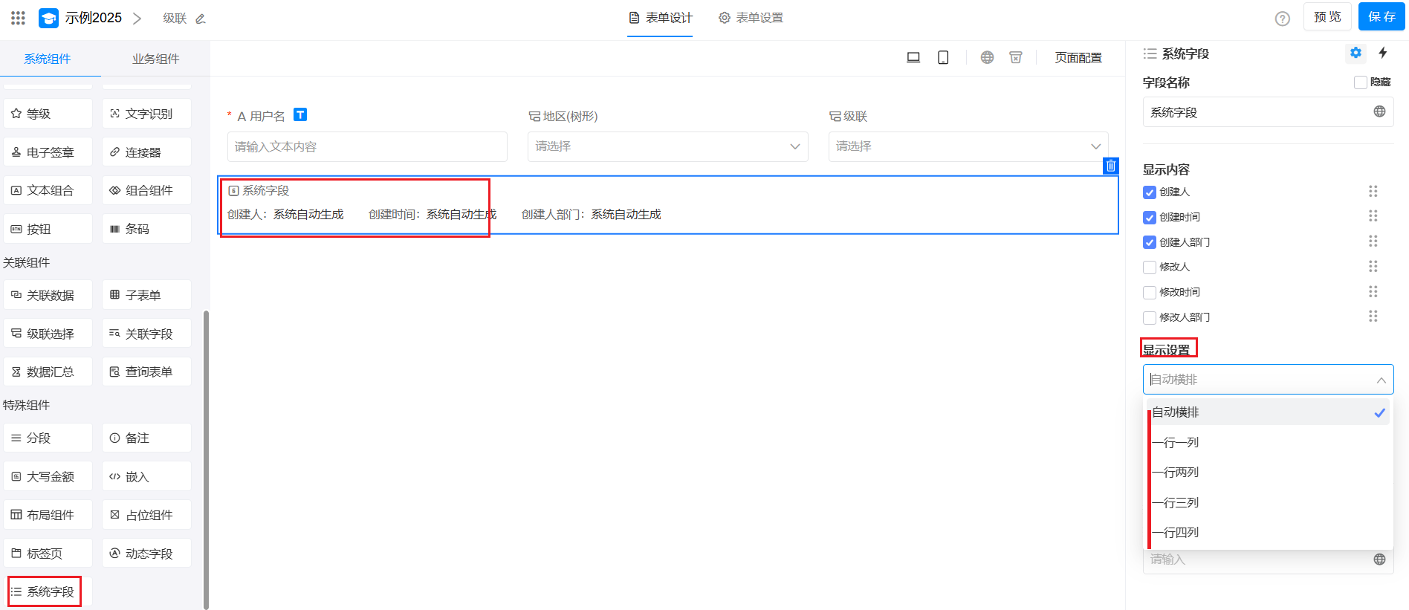The image size is (1409, 610).
Task: Click the edit pencil next to 级联
Action: pyautogui.click(x=200, y=19)
